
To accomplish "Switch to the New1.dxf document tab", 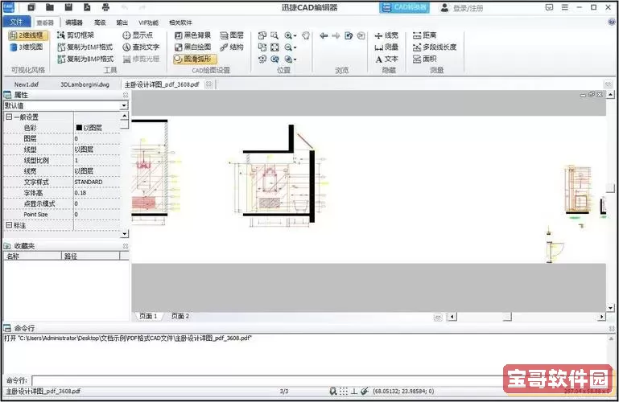I will click(27, 84).
